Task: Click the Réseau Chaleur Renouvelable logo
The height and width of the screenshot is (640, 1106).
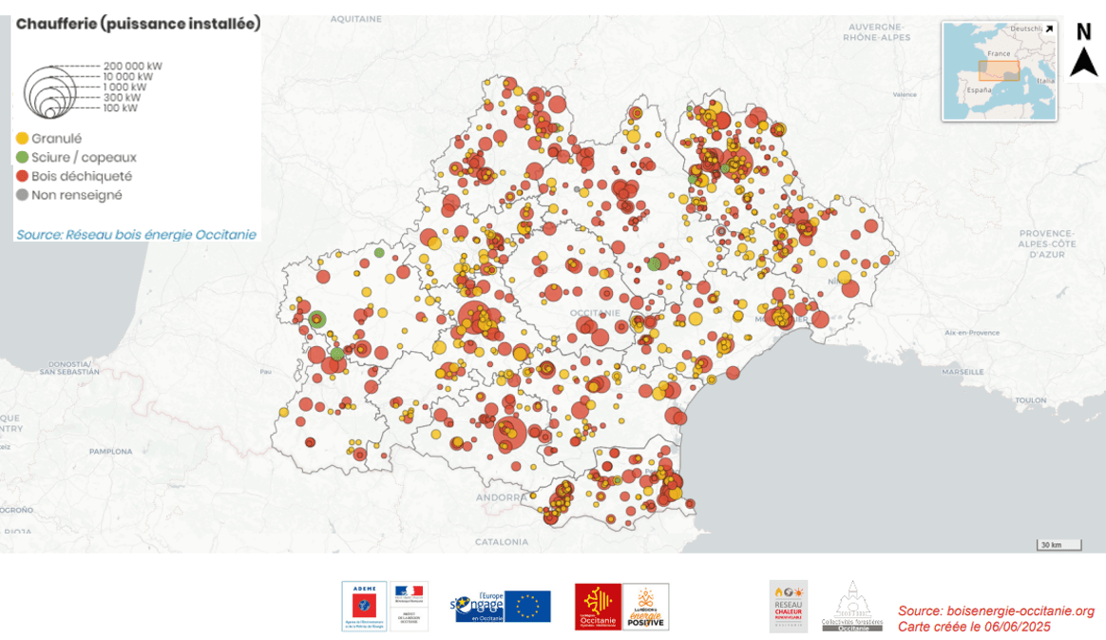Action: (x=788, y=606)
